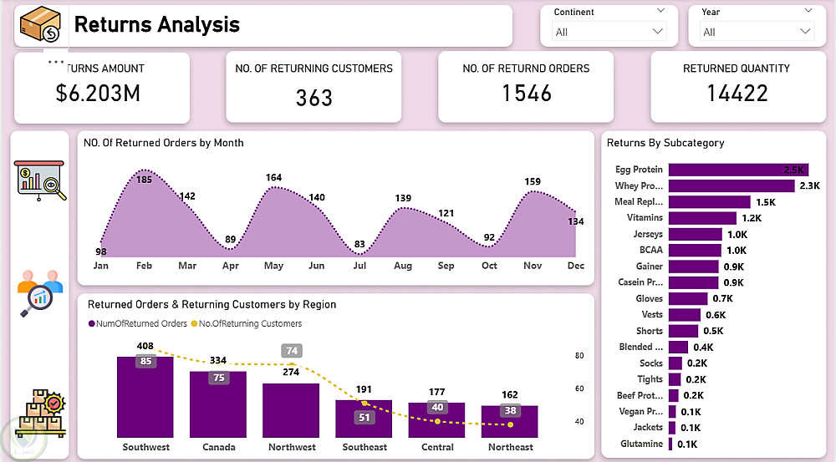836x462 pixels.
Task: Select the Gloves bar in subcategory chart
Action: point(688,298)
